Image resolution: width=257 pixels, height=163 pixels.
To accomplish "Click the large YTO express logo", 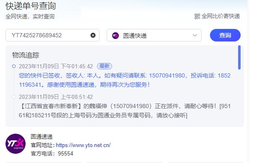I will [16, 144].
